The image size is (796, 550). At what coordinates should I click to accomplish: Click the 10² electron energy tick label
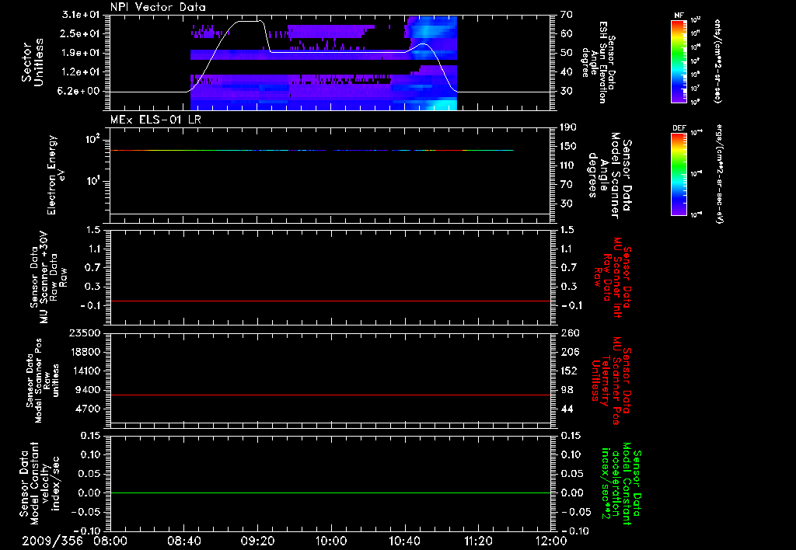tap(92, 138)
